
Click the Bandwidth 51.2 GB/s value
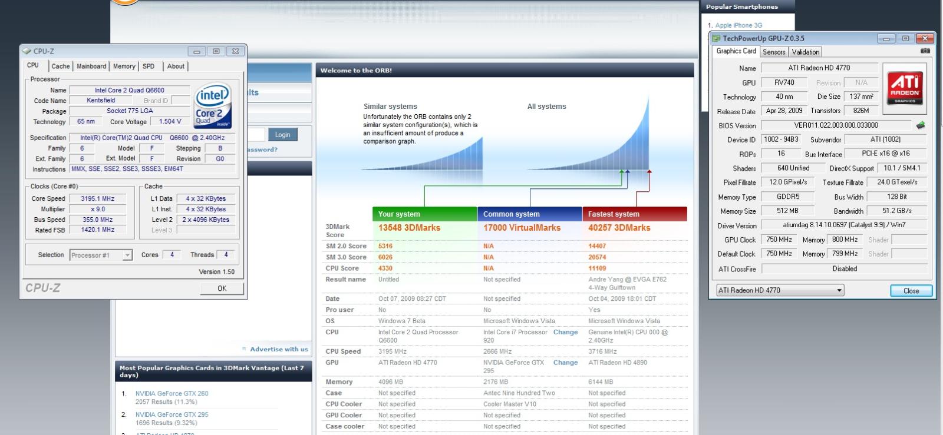click(897, 211)
